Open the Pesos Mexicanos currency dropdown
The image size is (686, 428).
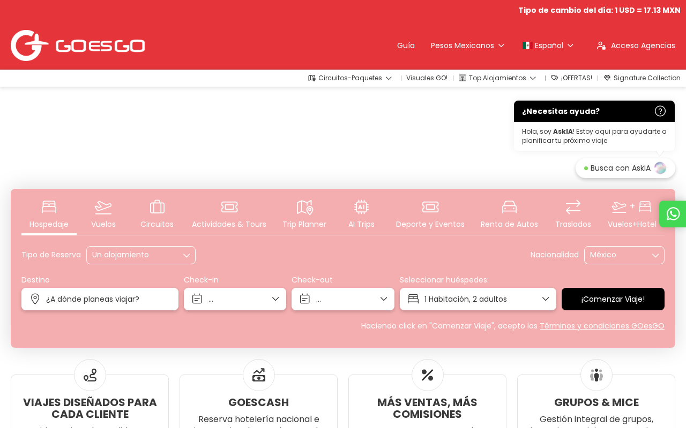[x=467, y=45]
